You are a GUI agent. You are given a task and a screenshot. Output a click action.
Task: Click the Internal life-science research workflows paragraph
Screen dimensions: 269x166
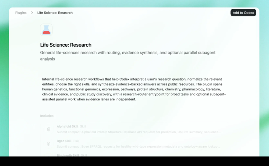tap(134, 89)
